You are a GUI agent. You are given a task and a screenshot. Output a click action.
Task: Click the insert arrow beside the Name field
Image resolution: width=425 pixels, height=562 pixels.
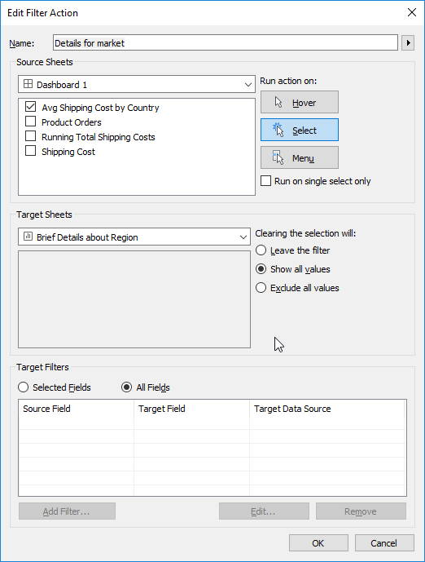pos(408,43)
